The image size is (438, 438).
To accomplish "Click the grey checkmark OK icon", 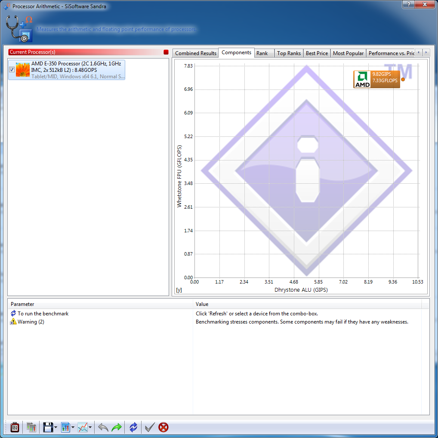I will (149, 427).
